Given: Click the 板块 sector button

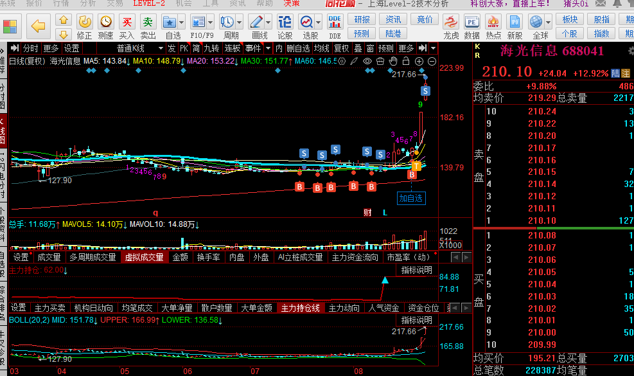Looking at the screenshot, I should [570, 19].
